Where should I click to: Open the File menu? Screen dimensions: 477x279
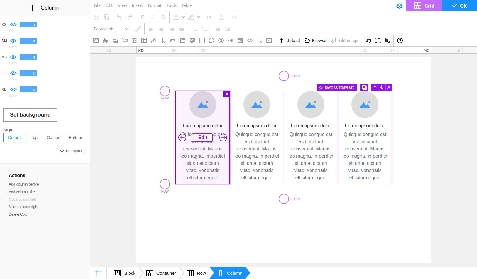click(97, 5)
